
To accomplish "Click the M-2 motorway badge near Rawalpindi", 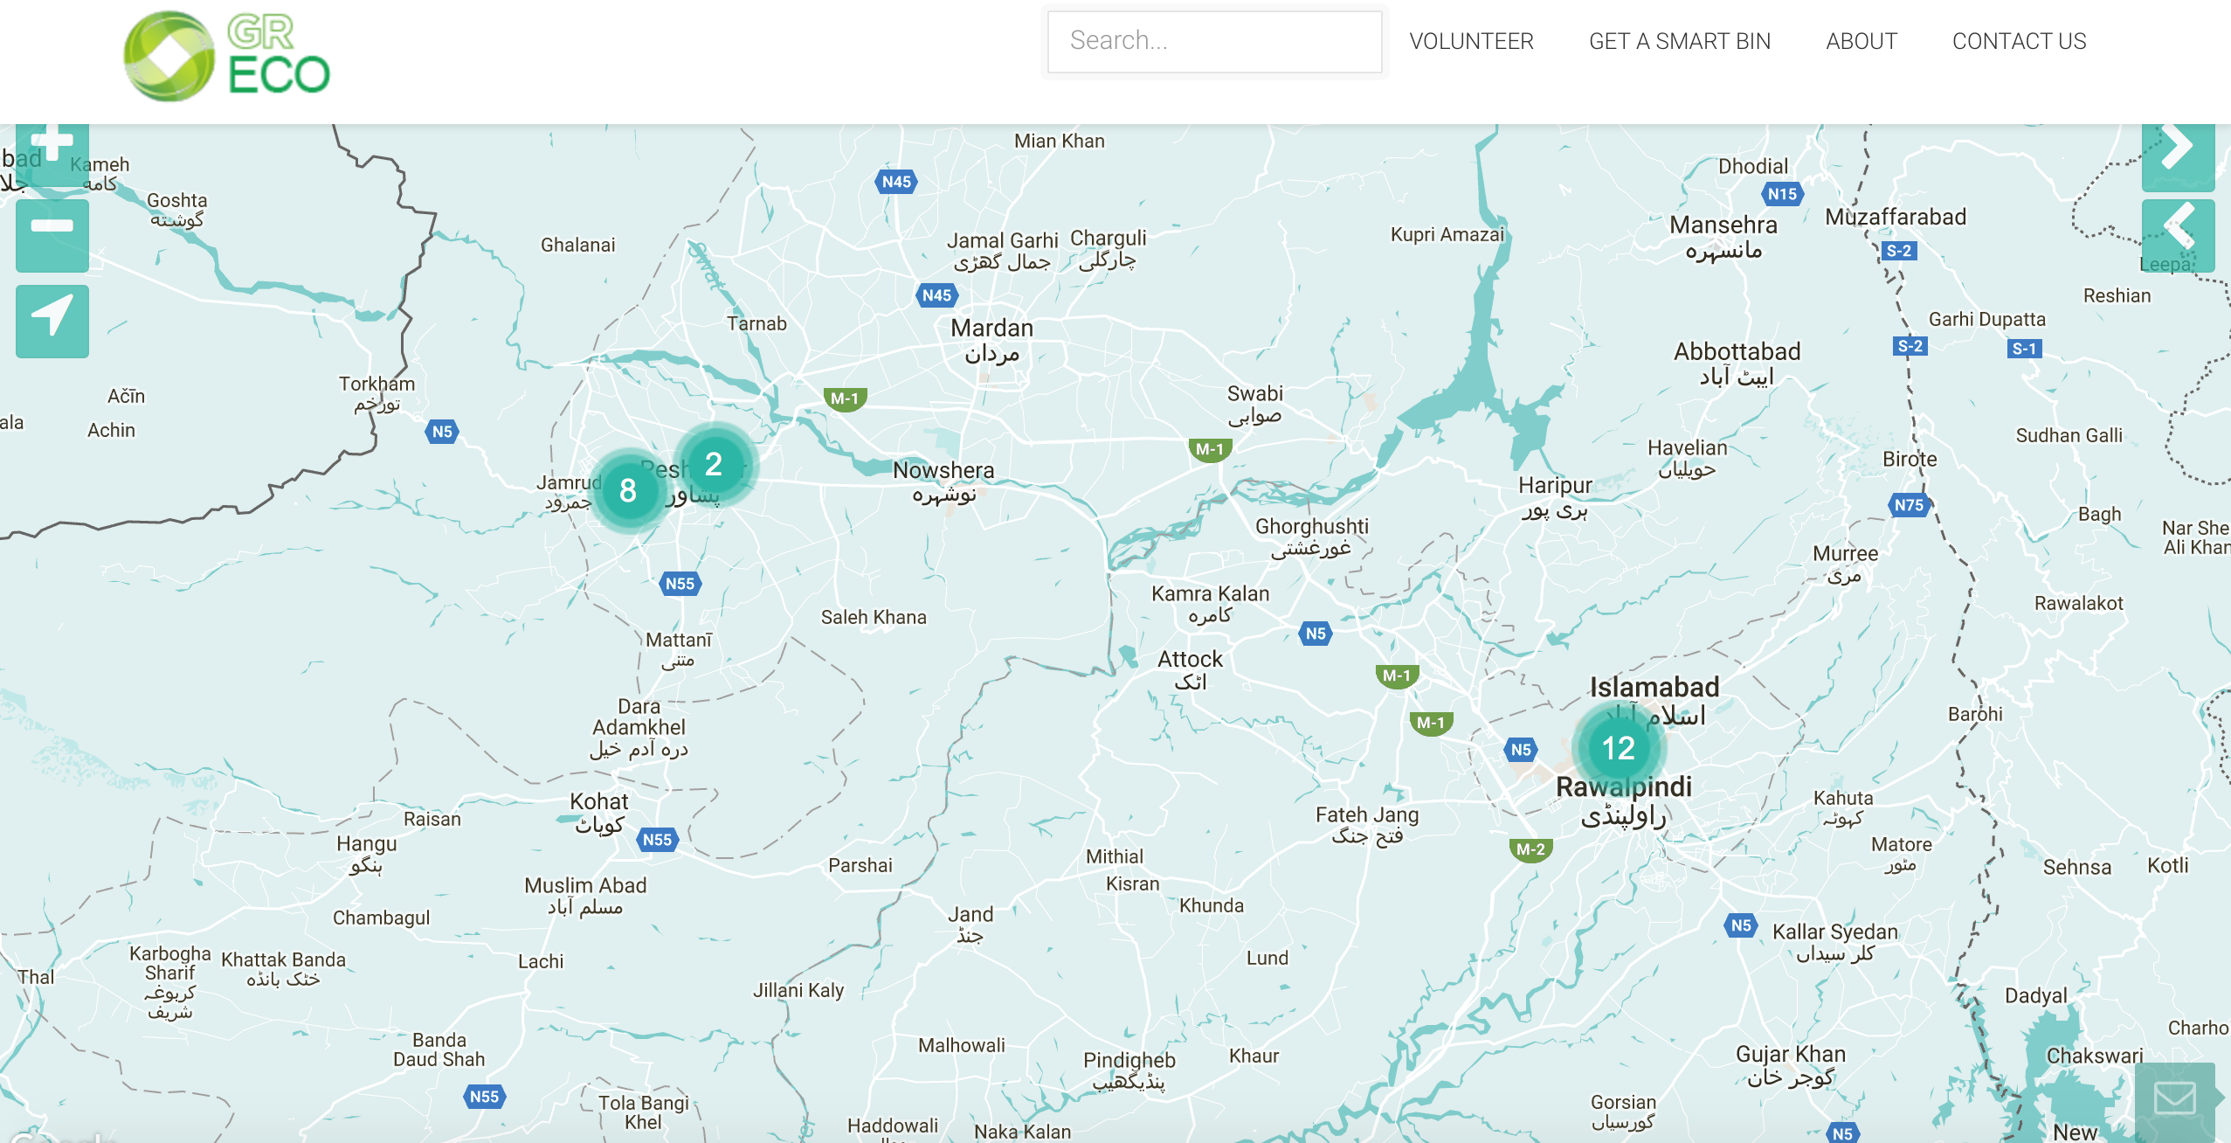I will pos(1530,849).
